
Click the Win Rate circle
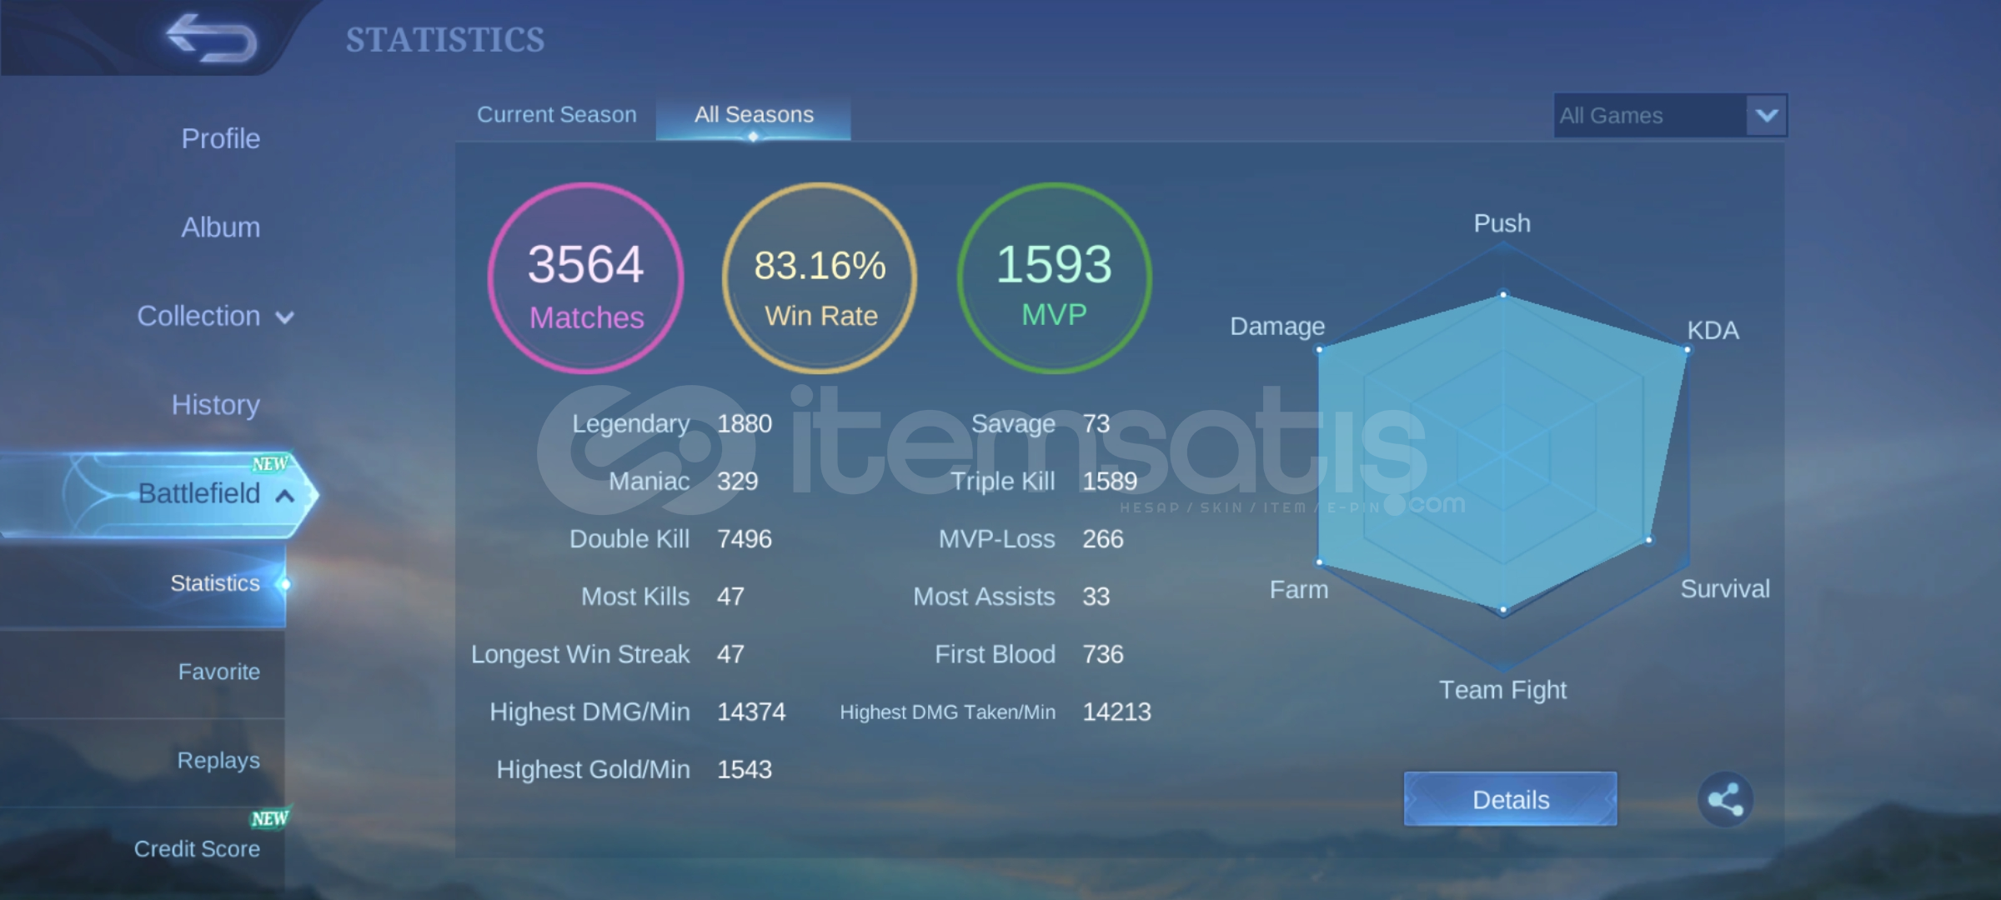tap(820, 278)
